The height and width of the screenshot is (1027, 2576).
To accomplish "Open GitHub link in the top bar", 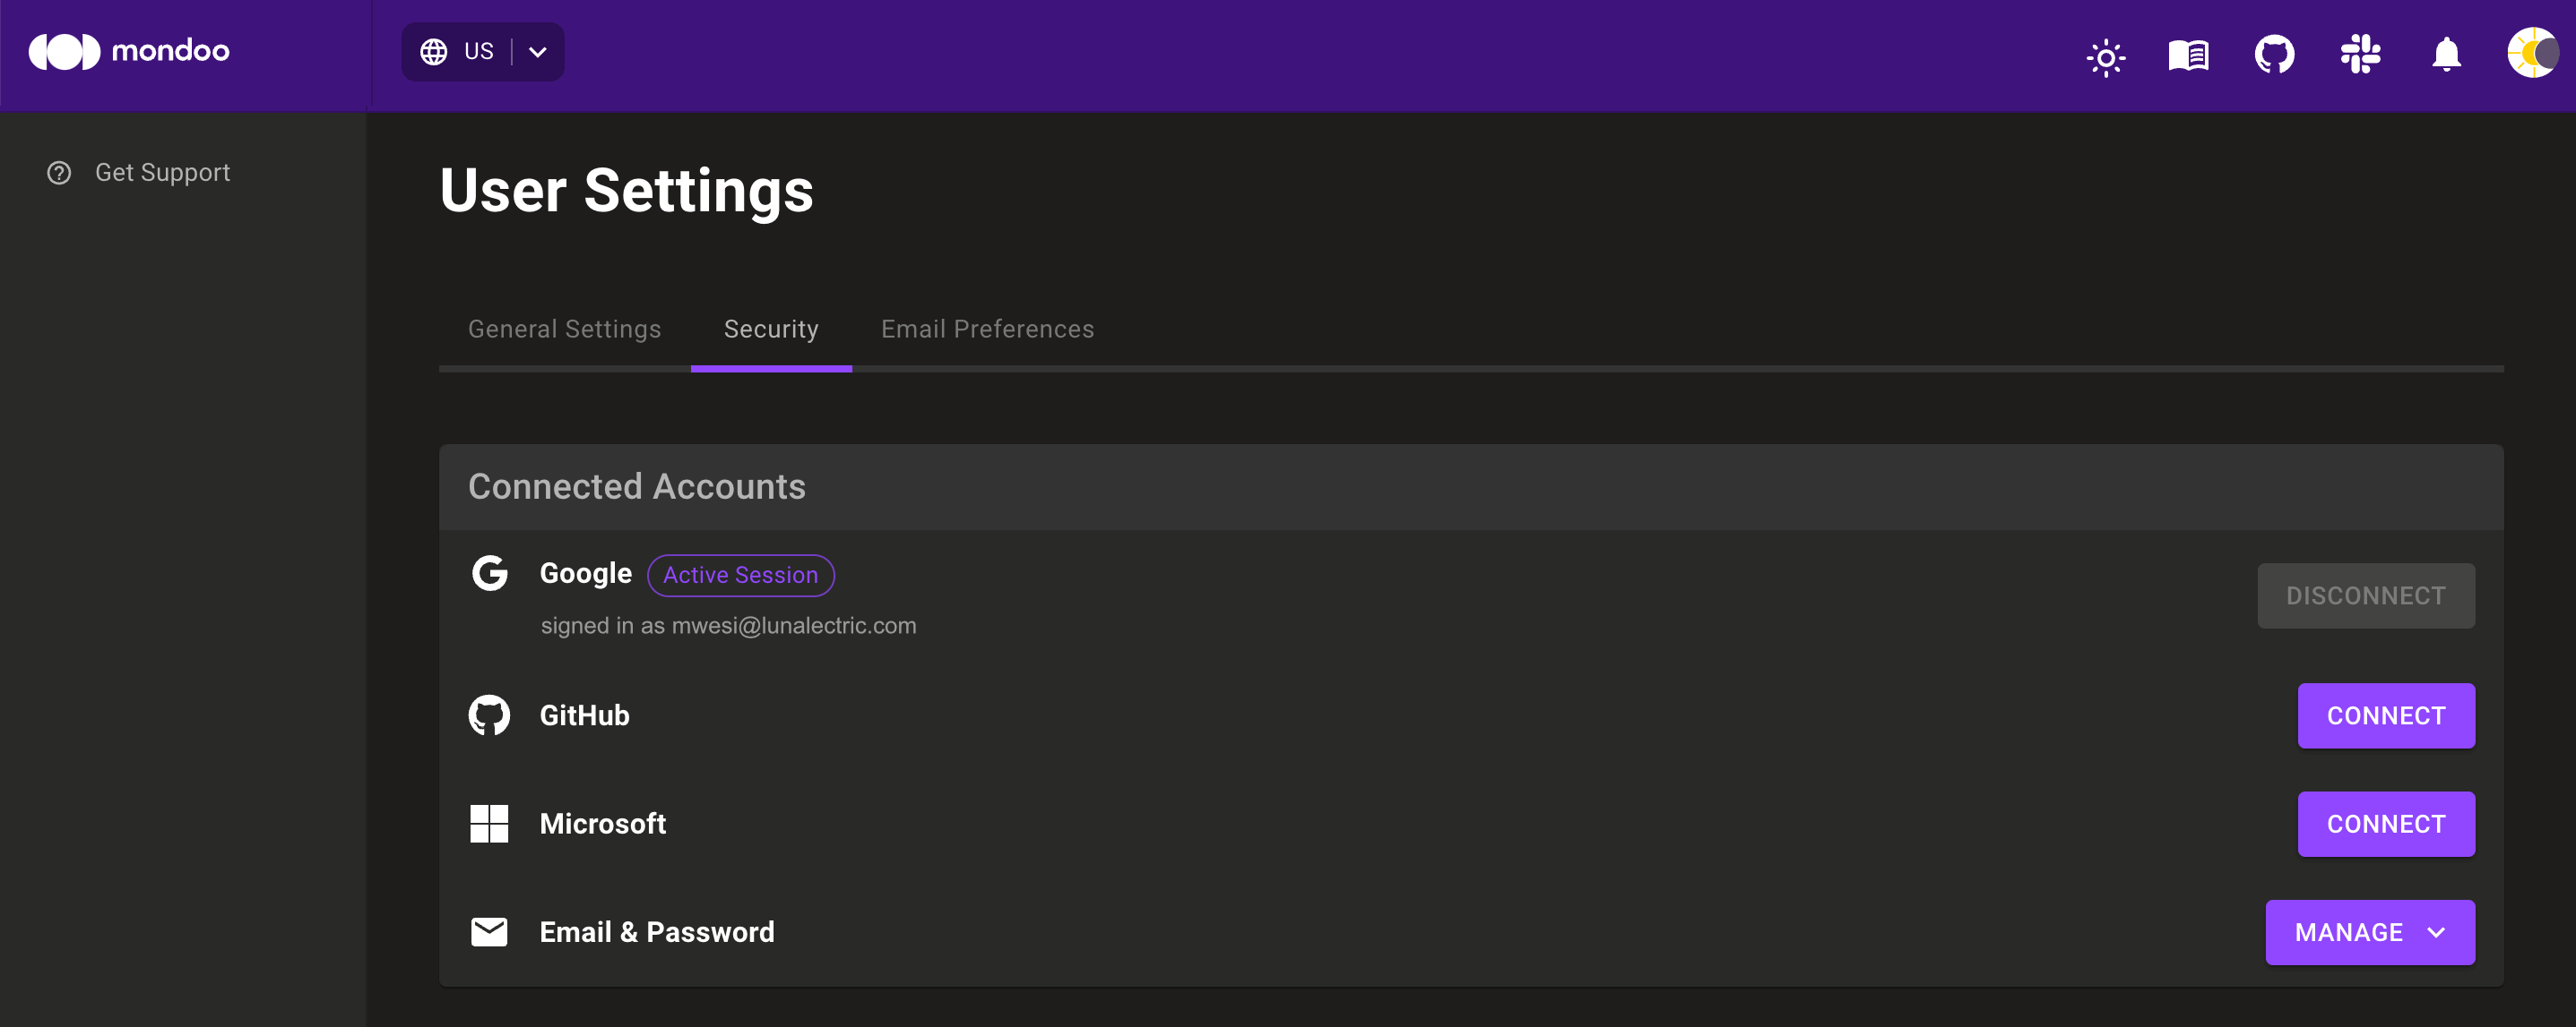I will (x=2274, y=54).
